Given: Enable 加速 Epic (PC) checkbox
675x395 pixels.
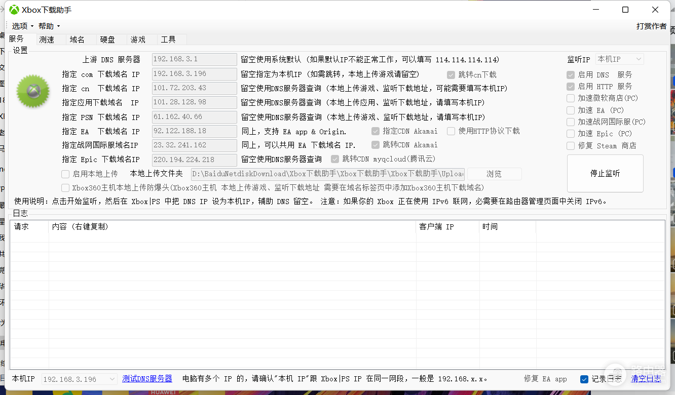Looking at the screenshot, I should 571,134.
